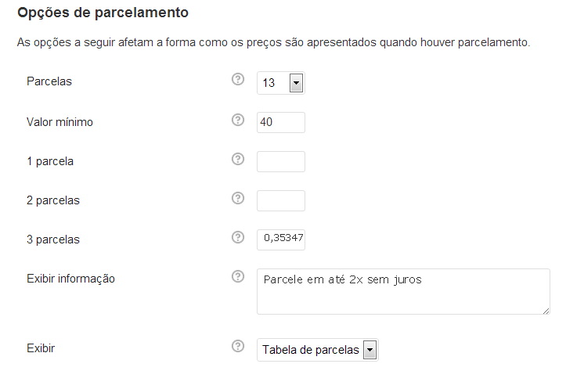
Task: Focus the empty 1 parcela input
Action: click(x=280, y=161)
